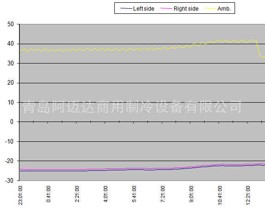Viewport: 265px width, 209px height.
Task: Click the 0:41:00 time axis label
Action: [x=48, y=194]
